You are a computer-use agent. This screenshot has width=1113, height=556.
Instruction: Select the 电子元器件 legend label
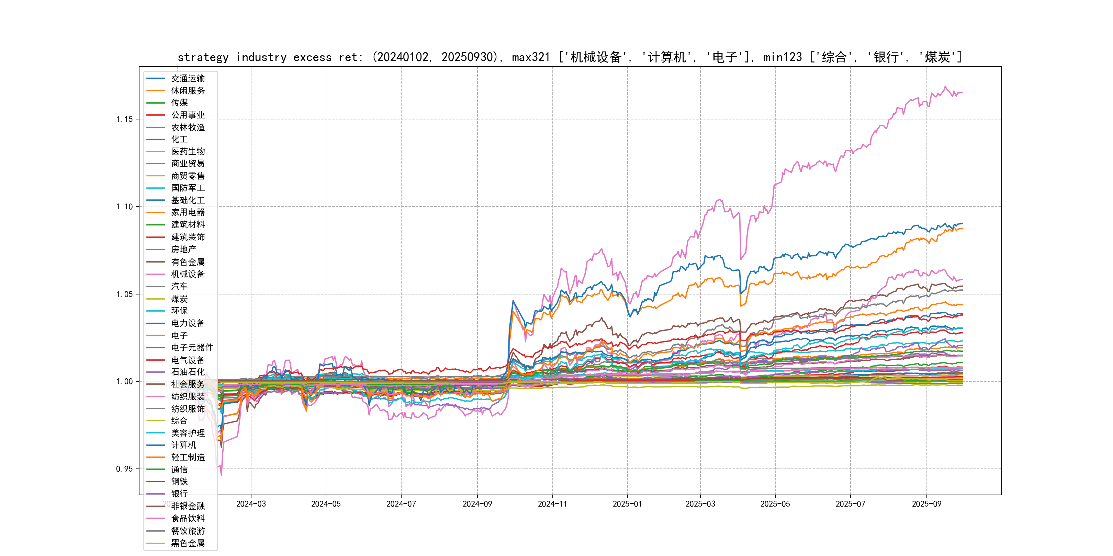[x=192, y=347]
